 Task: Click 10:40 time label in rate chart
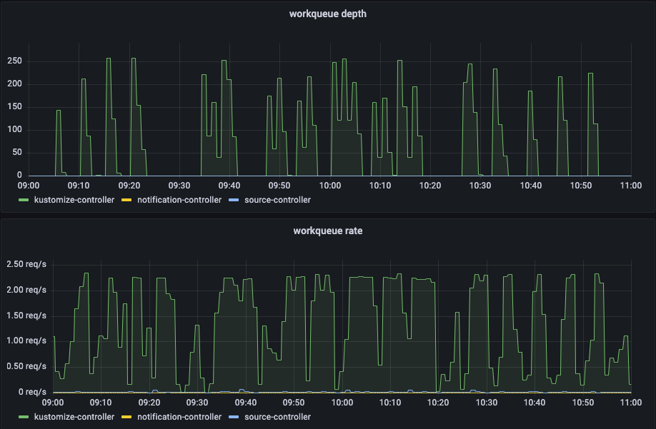(535, 403)
